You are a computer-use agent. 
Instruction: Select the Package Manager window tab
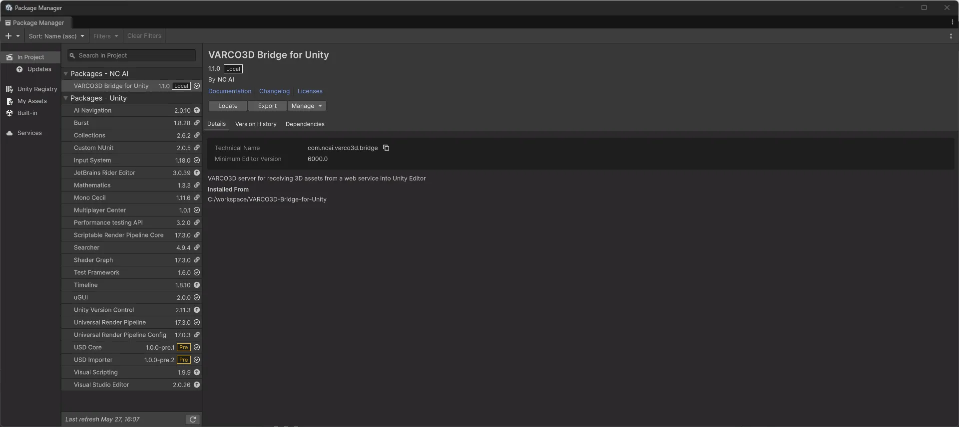[x=35, y=22]
